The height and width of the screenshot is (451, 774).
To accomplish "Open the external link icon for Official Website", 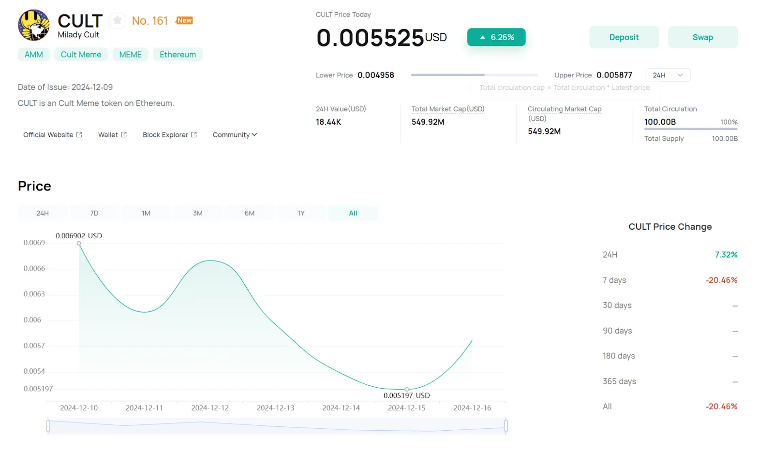I will point(79,135).
